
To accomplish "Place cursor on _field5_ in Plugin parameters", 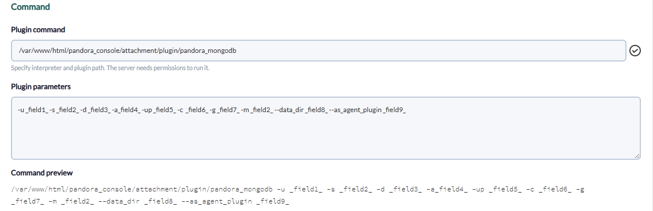I will tap(164, 110).
